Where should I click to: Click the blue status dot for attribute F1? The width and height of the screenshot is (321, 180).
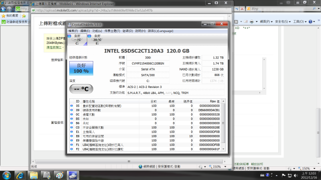(x=71, y=144)
